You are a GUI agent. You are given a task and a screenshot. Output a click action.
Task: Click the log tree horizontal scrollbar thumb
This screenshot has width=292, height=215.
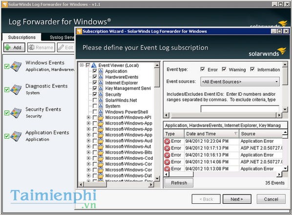coord(95,184)
